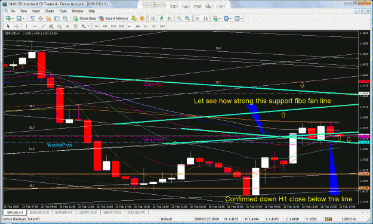Screen dimensions: 373x224
Task: Switch timeframe to M1
Action: [97, 26]
